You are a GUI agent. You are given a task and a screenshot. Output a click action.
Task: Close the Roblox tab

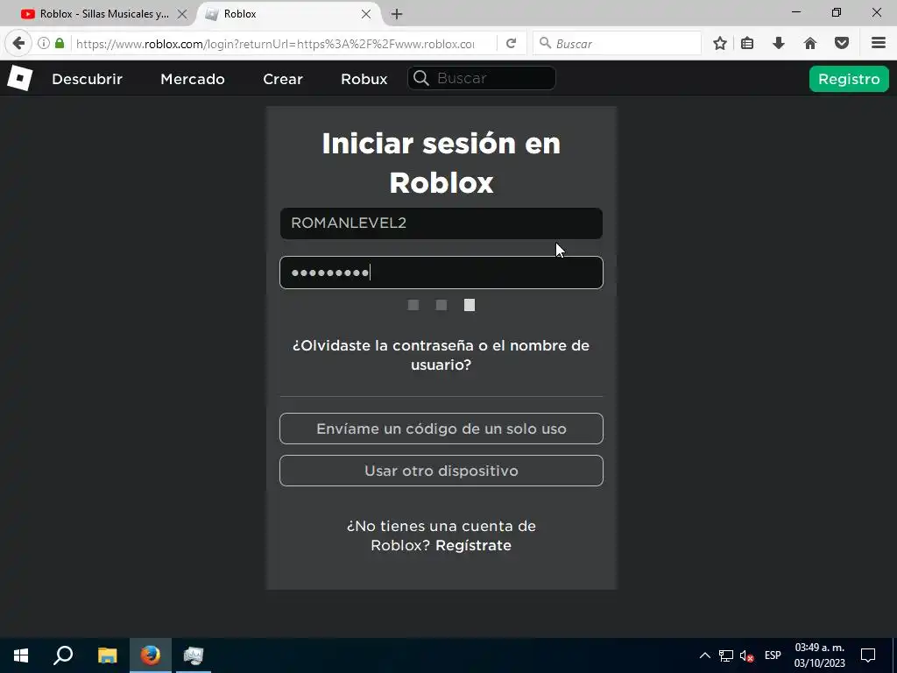pyautogui.click(x=366, y=14)
